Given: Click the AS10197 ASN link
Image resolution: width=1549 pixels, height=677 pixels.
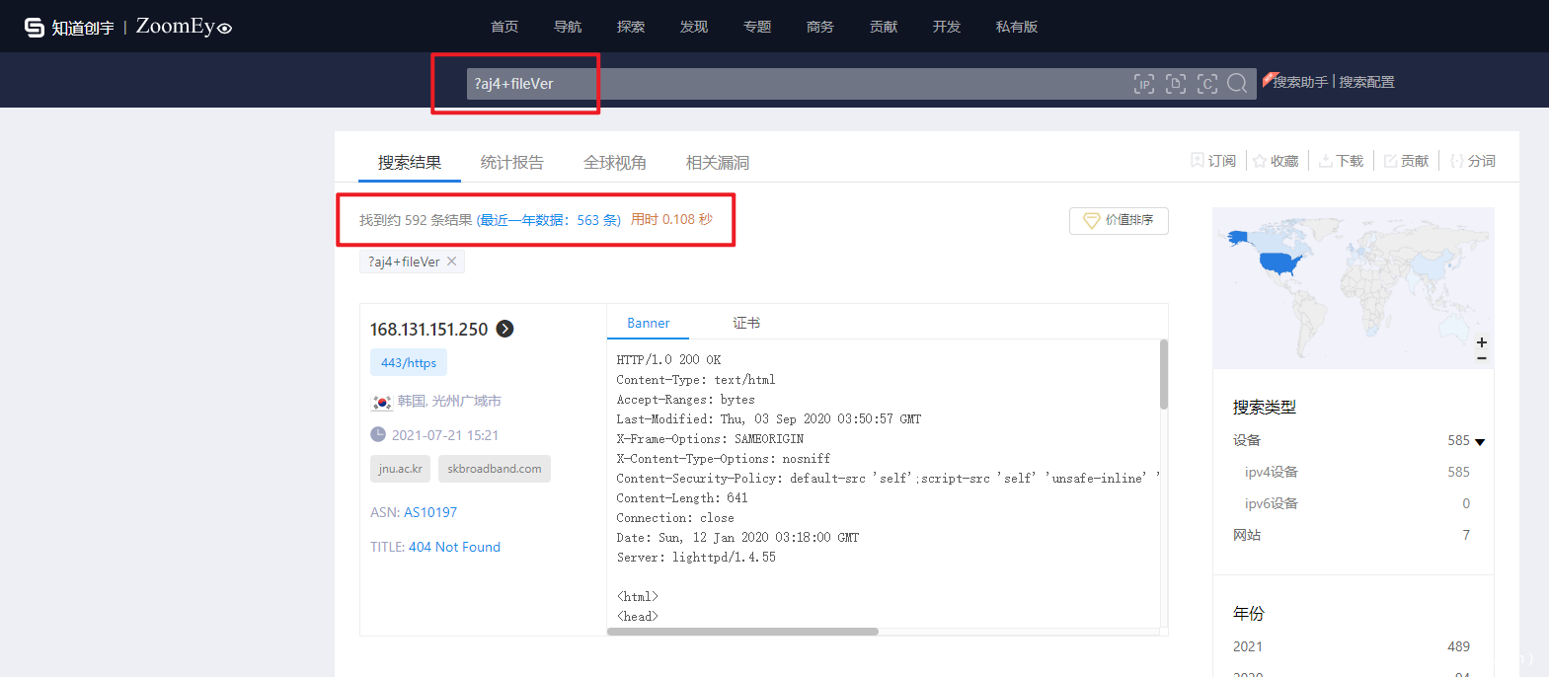Looking at the screenshot, I should (x=430, y=512).
